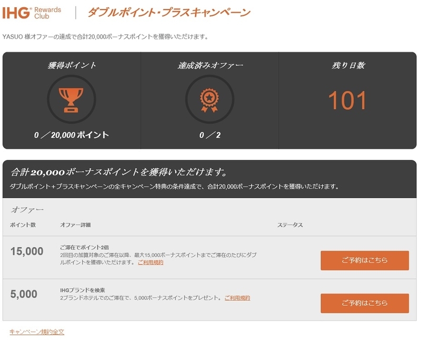Open the キャンペーン規約全文 link
Viewport: 421px width, 340px height.
[37, 332]
